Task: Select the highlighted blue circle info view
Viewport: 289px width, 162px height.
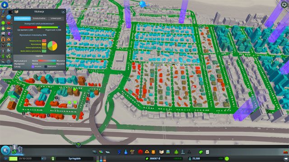Action: (x=9, y=18)
